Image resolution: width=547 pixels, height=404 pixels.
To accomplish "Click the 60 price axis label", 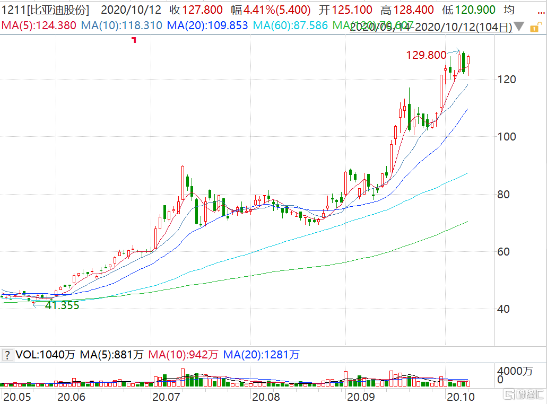I will pyautogui.click(x=503, y=252).
